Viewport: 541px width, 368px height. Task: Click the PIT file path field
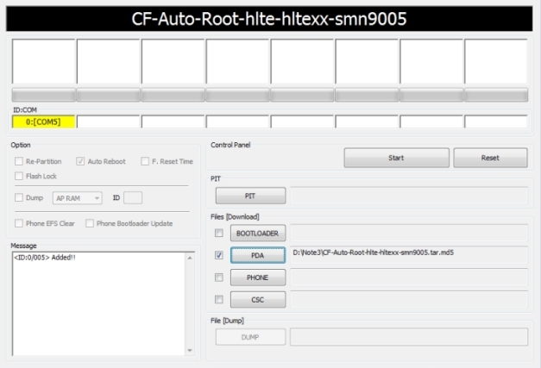coord(409,196)
